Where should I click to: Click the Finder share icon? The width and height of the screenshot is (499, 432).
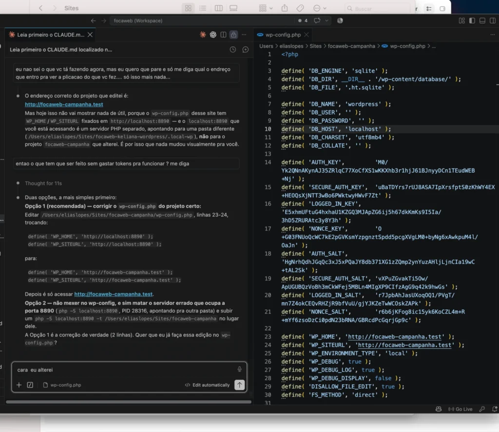[285, 8]
